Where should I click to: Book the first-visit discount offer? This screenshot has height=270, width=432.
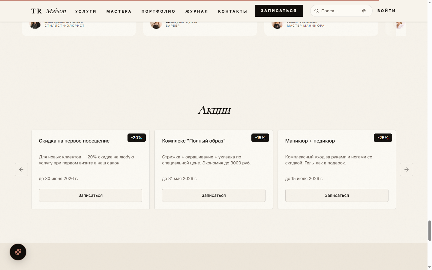click(91, 195)
